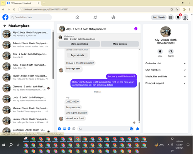
Task: Click Ally's chat header name
Action: click(x=86, y=29)
